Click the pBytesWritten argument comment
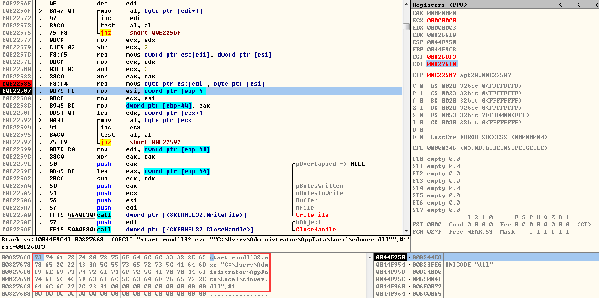The width and height of the screenshot is (599, 298). (320, 186)
